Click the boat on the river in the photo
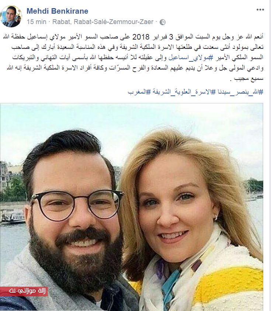The height and width of the screenshot is (311, 271). pos(13,217)
